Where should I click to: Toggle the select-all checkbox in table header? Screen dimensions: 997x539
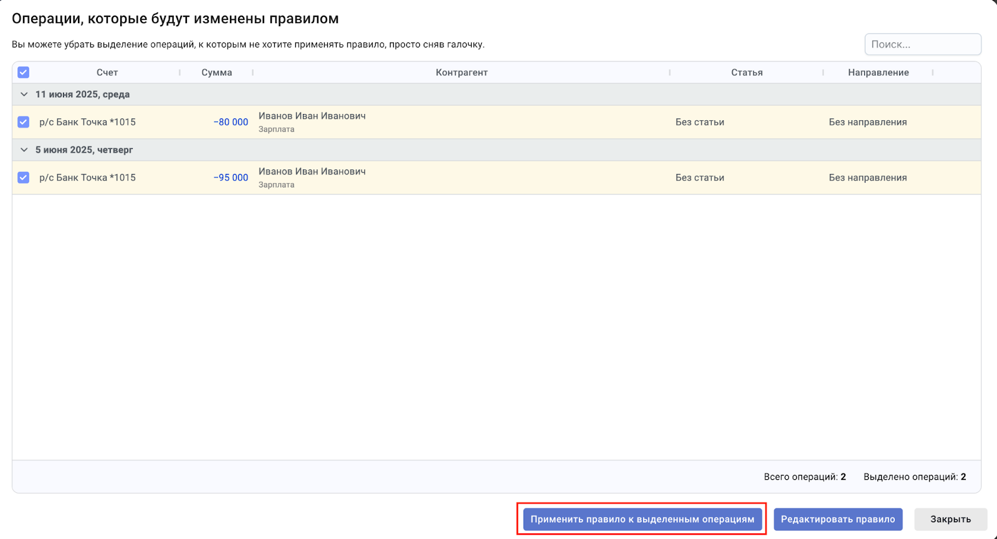[x=23, y=72]
